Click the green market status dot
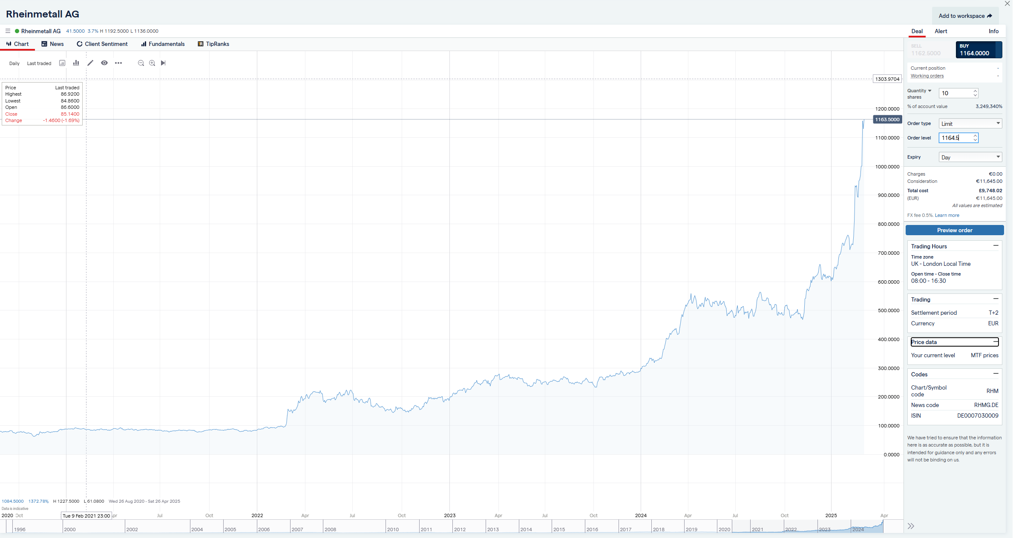The height and width of the screenshot is (538, 1013). tap(17, 31)
